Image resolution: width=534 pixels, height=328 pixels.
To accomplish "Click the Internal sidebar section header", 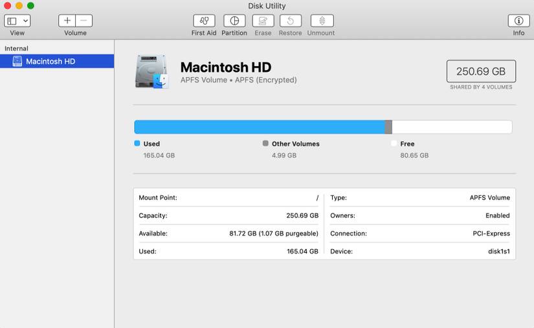I will (16, 49).
